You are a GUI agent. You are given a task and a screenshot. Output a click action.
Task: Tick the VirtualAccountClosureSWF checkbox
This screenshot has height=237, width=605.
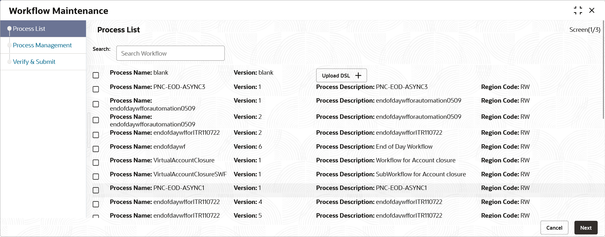point(96,177)
